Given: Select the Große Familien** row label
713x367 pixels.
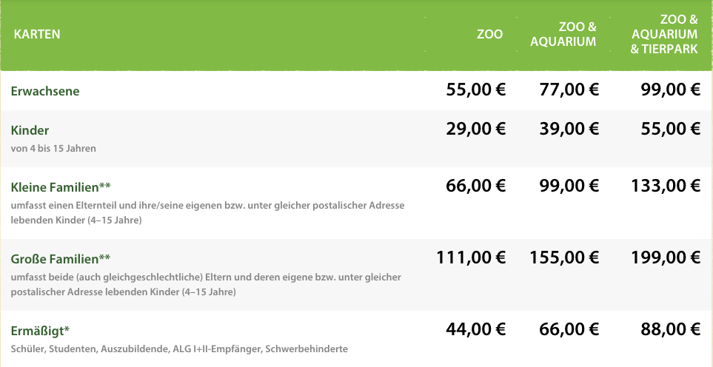Looking at the screenshot, I should 61,259.
